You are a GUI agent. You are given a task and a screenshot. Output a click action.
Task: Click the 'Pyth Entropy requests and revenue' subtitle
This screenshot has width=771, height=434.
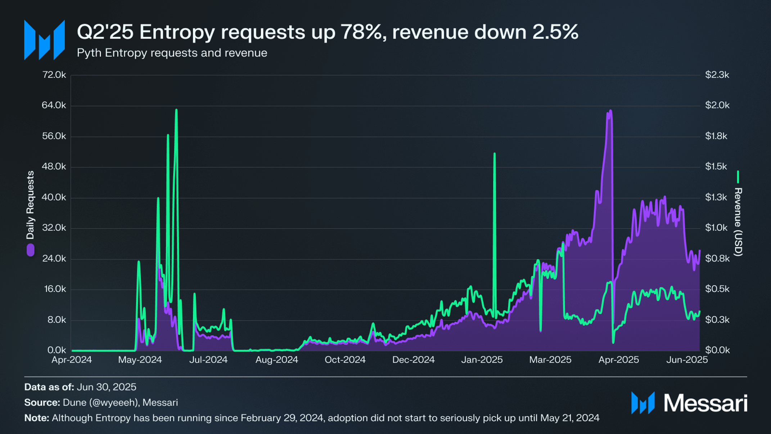tap(172, 53)
